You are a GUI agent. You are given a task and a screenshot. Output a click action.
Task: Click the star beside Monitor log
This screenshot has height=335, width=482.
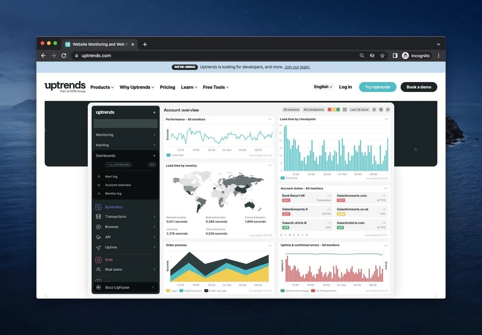pyautogui.click(x=99, y=193)
